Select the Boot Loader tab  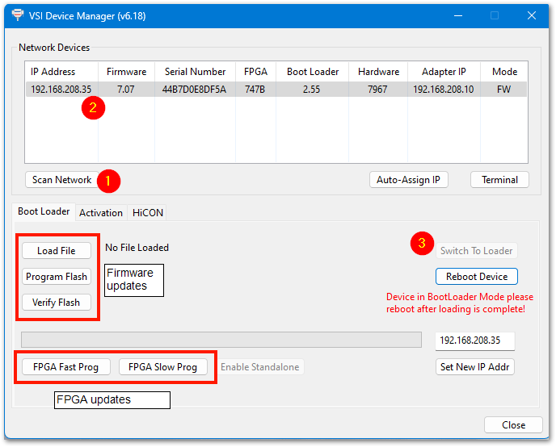click(x=44, y=211)
